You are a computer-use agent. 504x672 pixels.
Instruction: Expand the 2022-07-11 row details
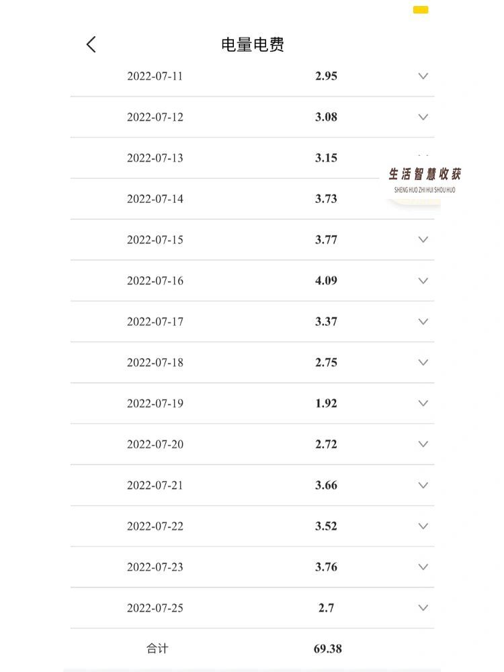pos(423,76)
